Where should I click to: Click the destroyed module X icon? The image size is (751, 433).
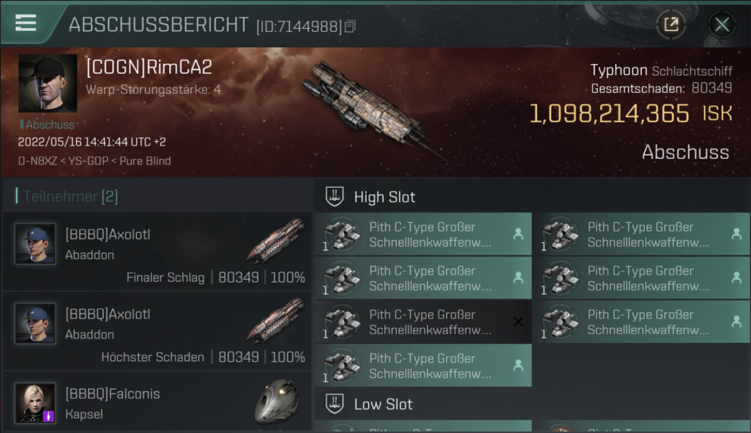(x=518, y=322)
